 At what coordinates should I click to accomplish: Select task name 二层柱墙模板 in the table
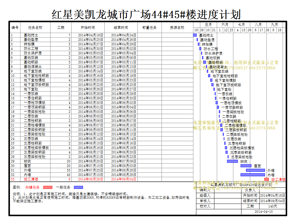click(x=34, y=125)
